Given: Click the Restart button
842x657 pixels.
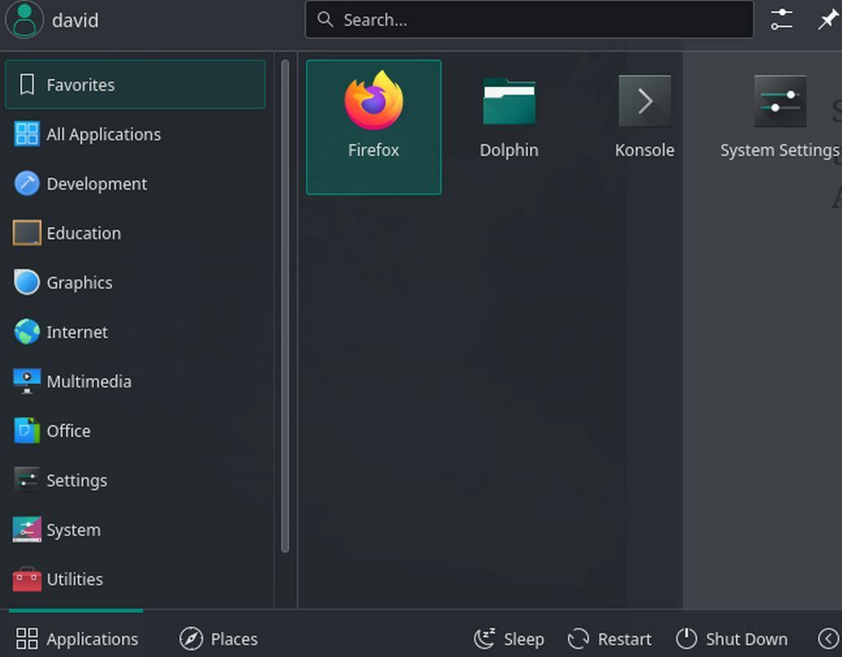Looking at the screenshot, I should [x=610, y=639].
